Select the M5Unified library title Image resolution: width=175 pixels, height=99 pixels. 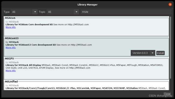11,82
